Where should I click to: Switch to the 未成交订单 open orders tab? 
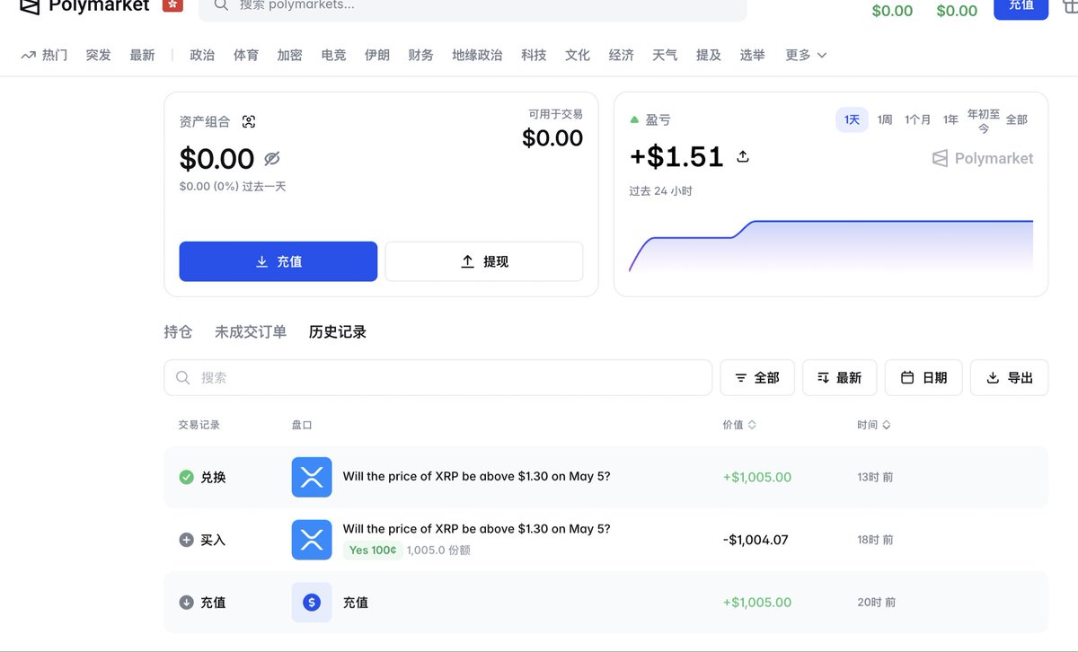[x=251, y=331]
